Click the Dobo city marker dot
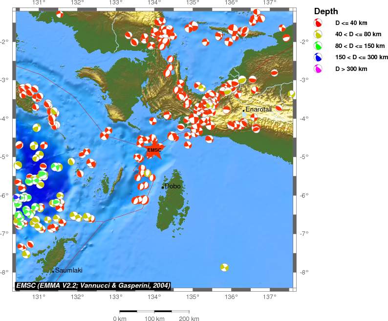 pyautogui.click(x=163, y=187)
